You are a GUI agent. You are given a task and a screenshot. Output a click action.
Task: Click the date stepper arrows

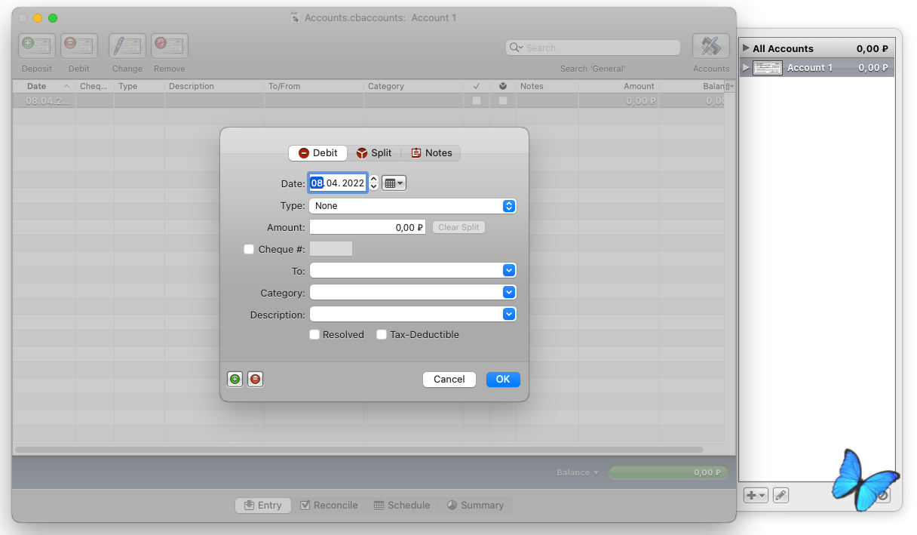pyautogui.click(x=373, y=183)
